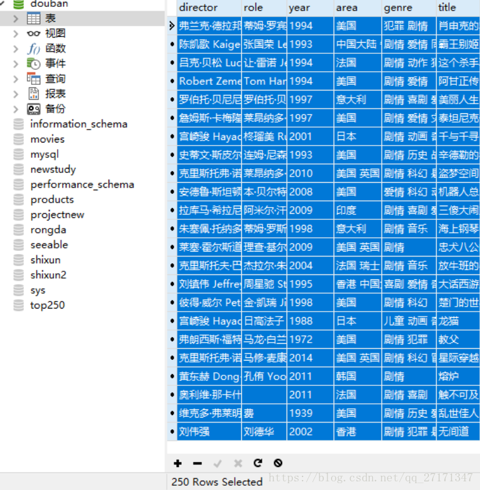Expand the 备份 backup node

pos(16,109)
